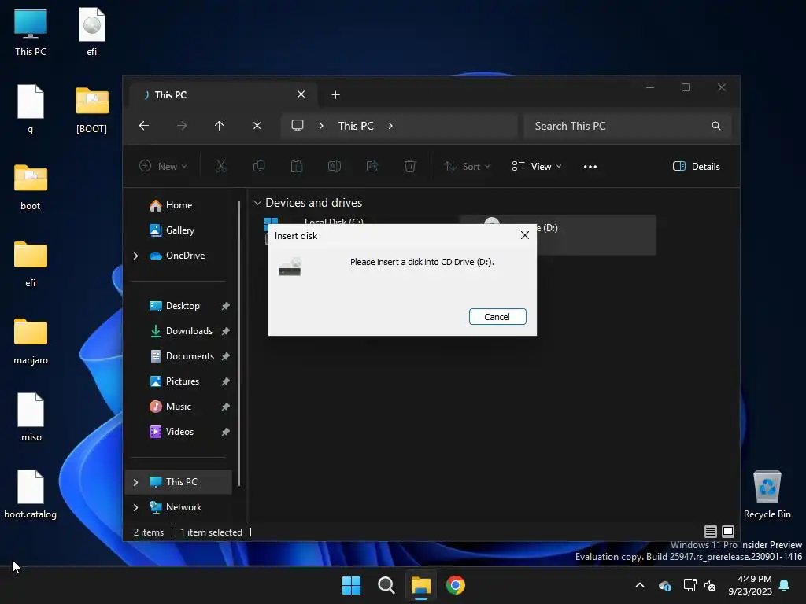Click the Paste clipboard icon
Screen dimensions: 806x604
[297, 166]
